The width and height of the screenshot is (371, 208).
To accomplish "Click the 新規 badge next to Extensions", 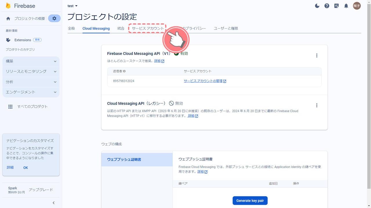I will point(37,40).
